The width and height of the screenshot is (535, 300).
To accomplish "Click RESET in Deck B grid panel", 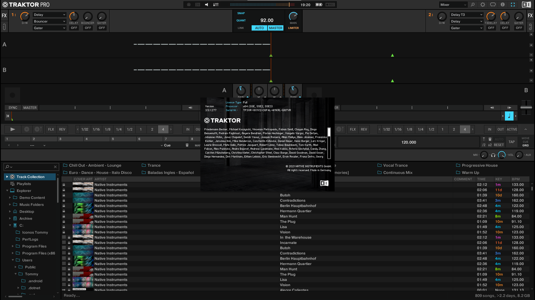I will [499, 145].
